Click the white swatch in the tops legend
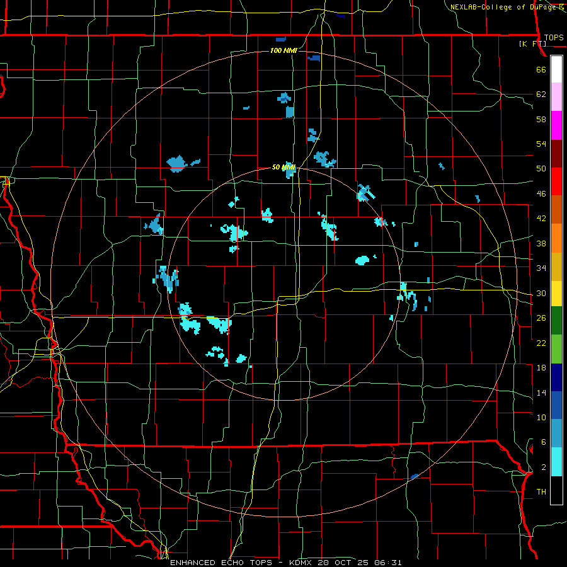The image size is (567, 567). [x=556, y=69]
